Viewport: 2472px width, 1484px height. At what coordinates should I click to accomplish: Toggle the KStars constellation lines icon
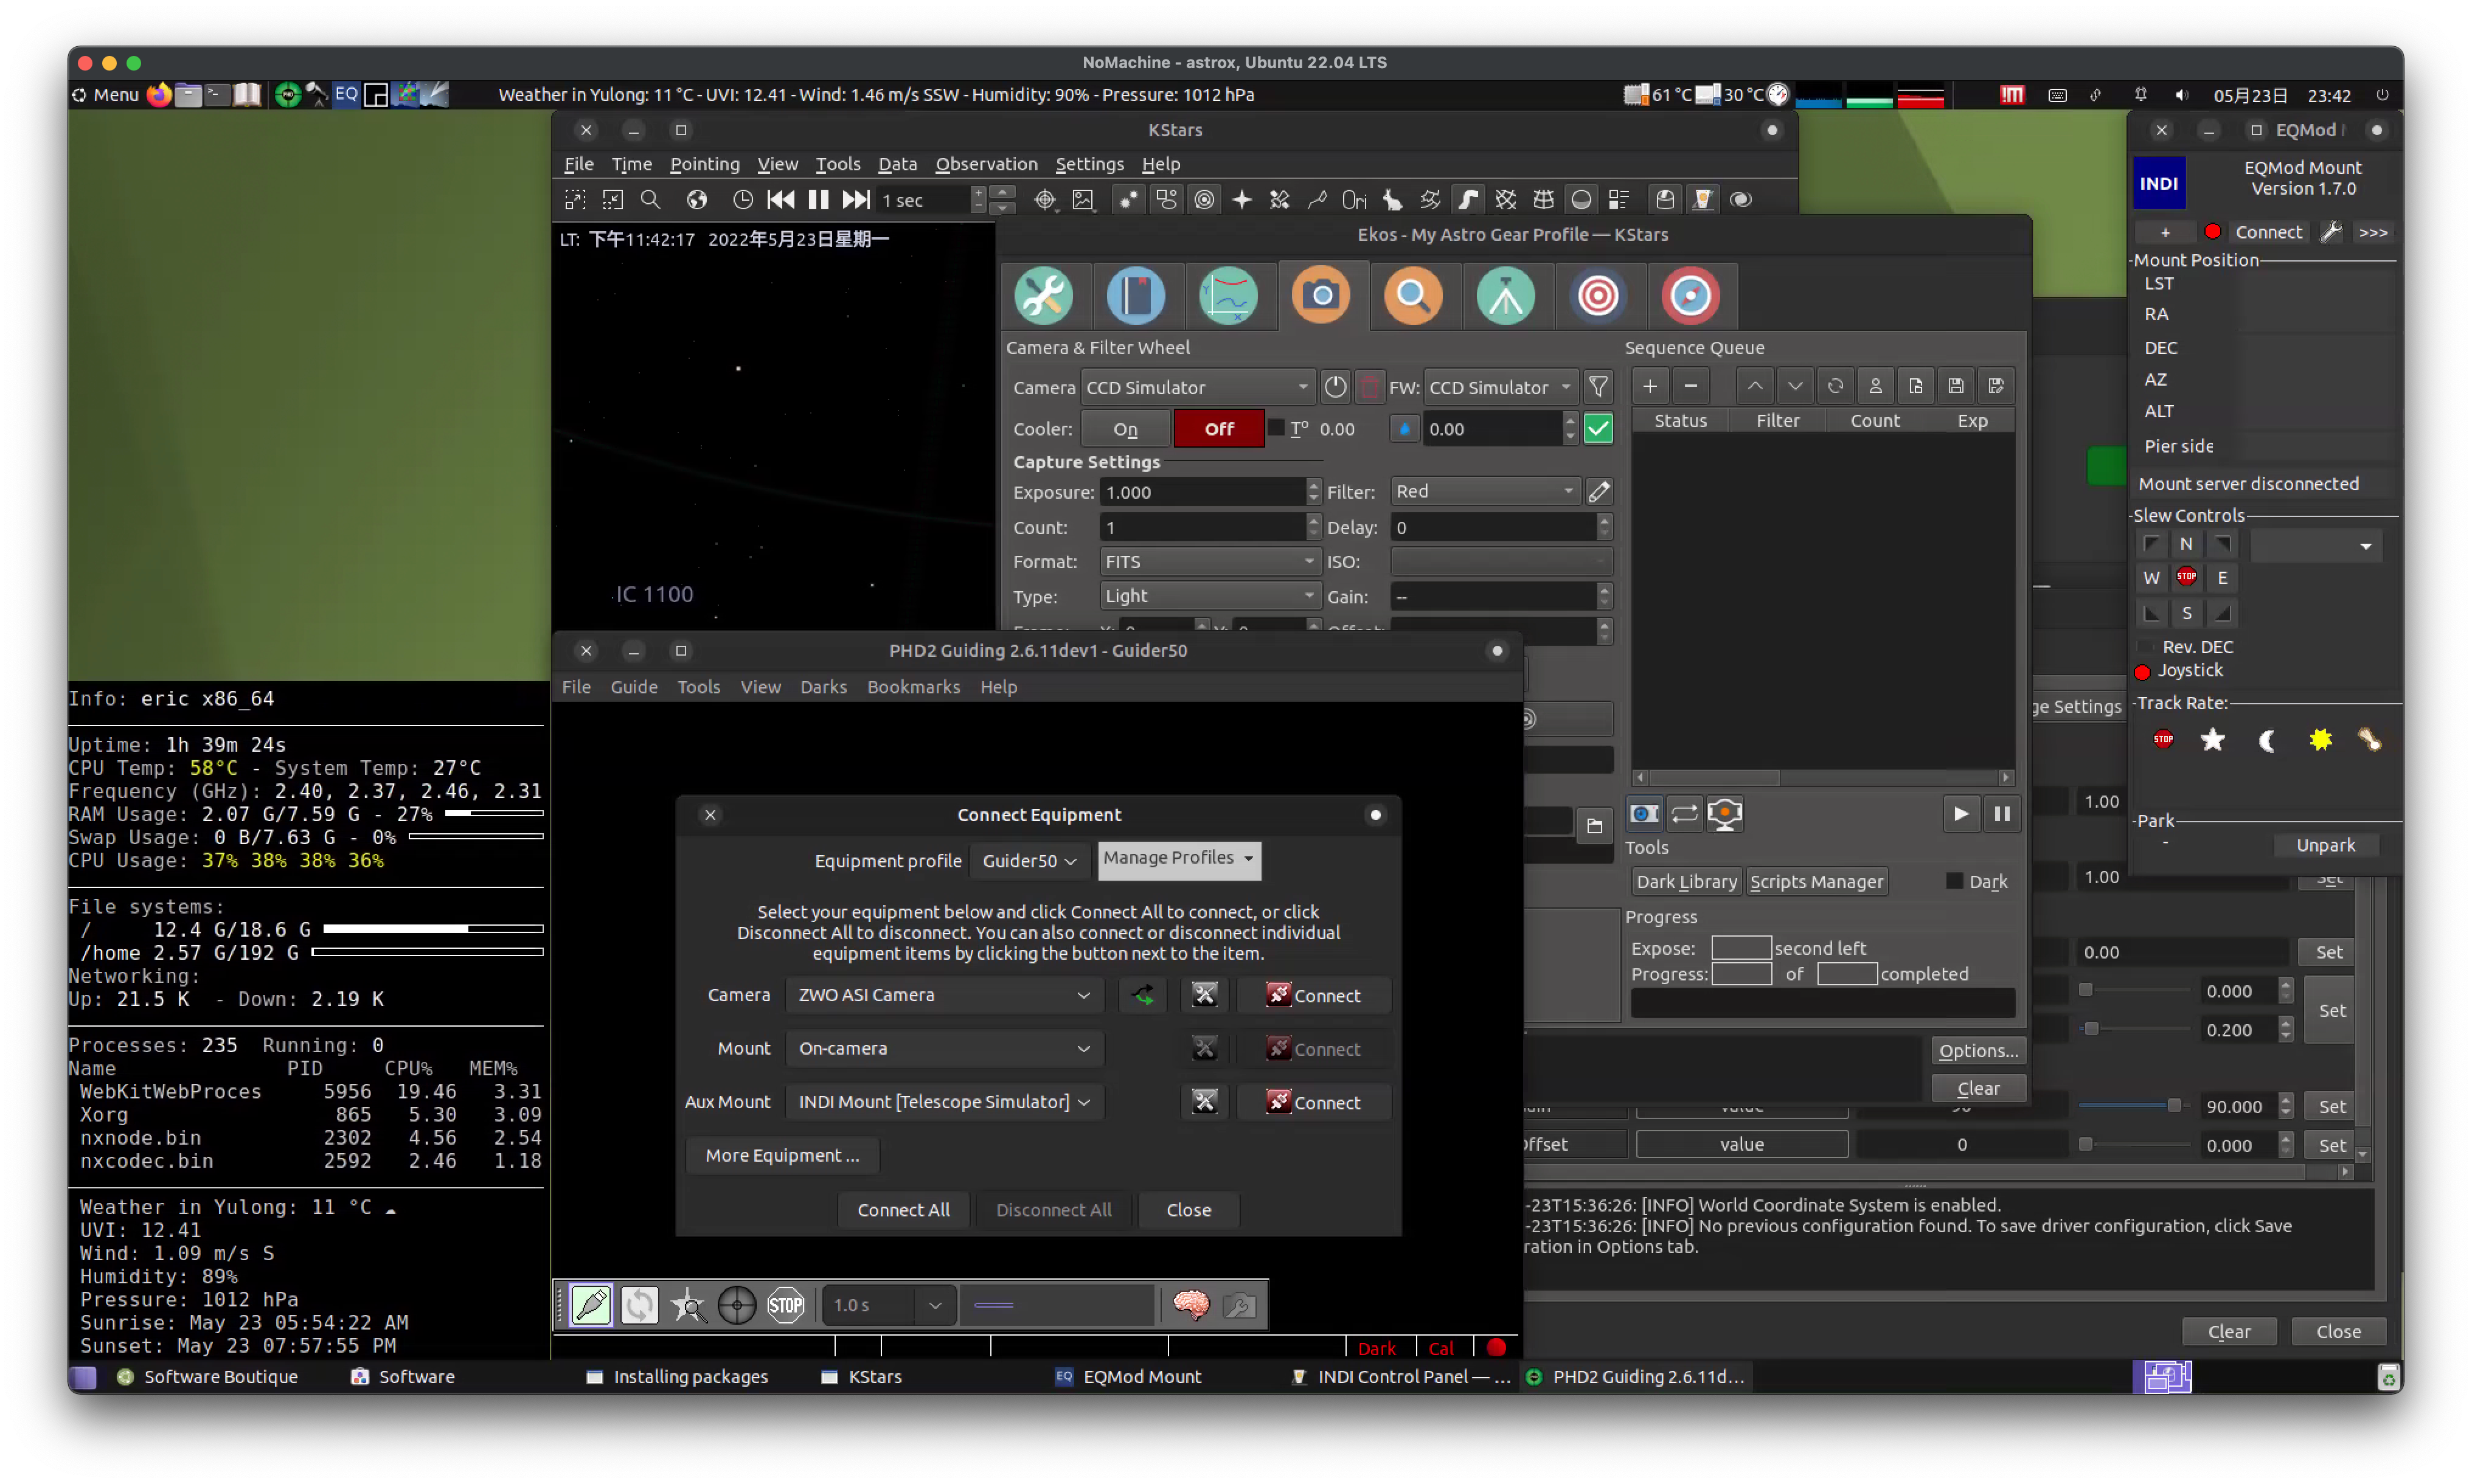(x=1318, y=200)
